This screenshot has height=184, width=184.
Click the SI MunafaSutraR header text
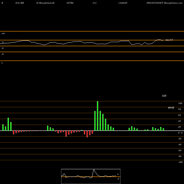pyautogui.click(x=45, y=3)
